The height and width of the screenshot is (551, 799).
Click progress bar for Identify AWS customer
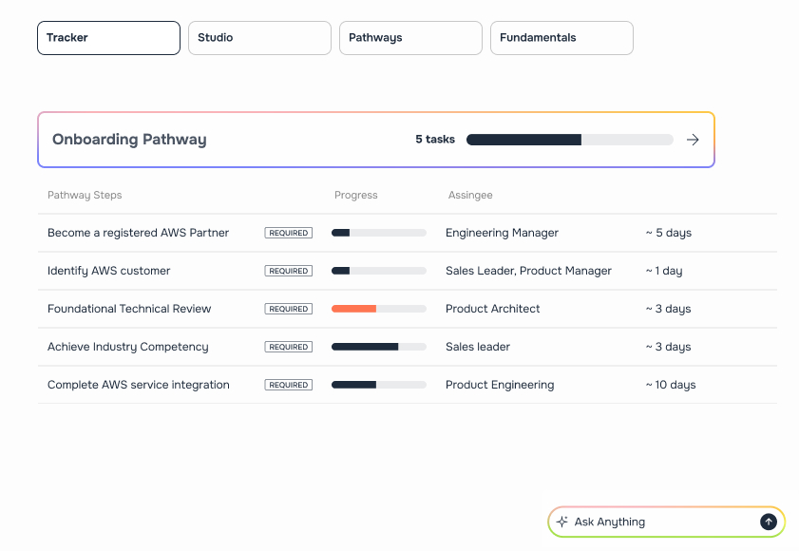point(379,271)
